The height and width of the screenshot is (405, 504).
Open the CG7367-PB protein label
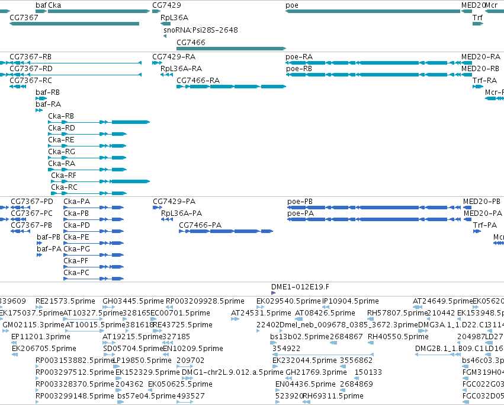click(x=31, y=225)
